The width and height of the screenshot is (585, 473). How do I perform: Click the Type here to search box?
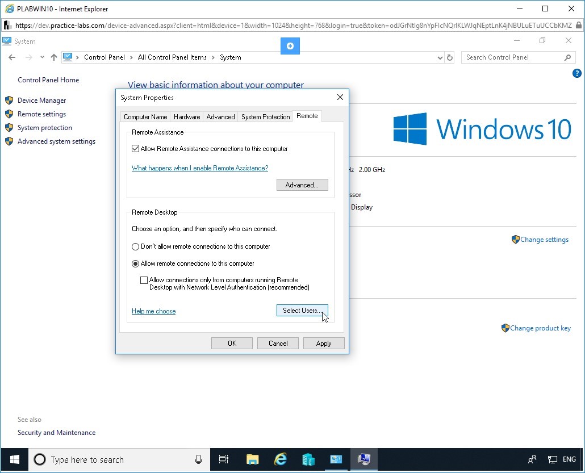(x=119, y=459)
